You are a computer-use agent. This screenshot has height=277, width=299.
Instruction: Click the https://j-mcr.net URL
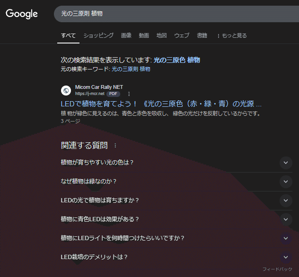point(89,94)
